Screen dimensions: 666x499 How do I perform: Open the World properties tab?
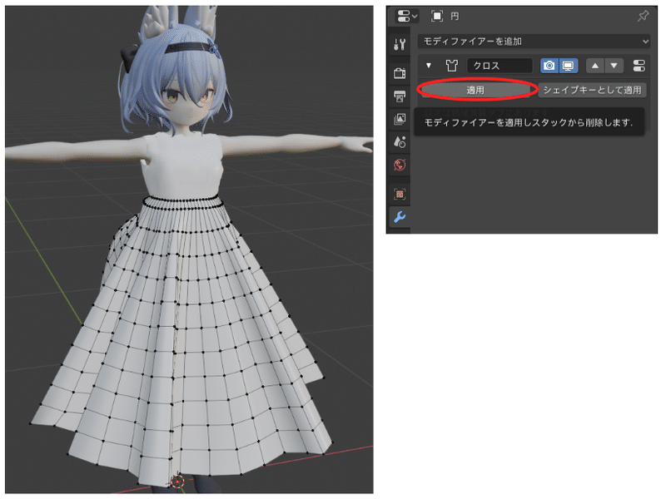[400, 165]
